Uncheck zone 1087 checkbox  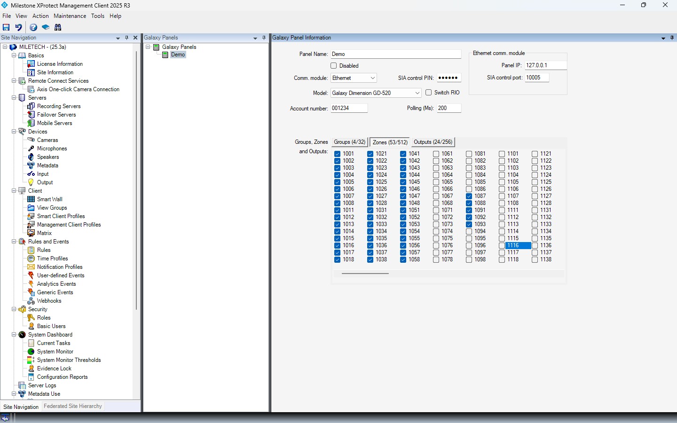coord(469,196)
